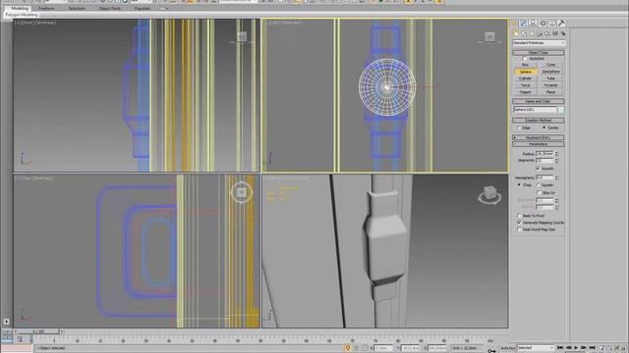Go to the end frame
This screenshot has height=353, width=629.
593,348
